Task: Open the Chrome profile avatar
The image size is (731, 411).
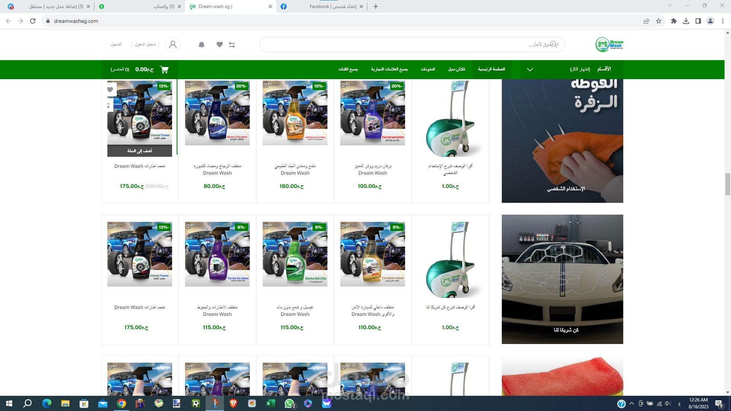Action: [710, 21]
